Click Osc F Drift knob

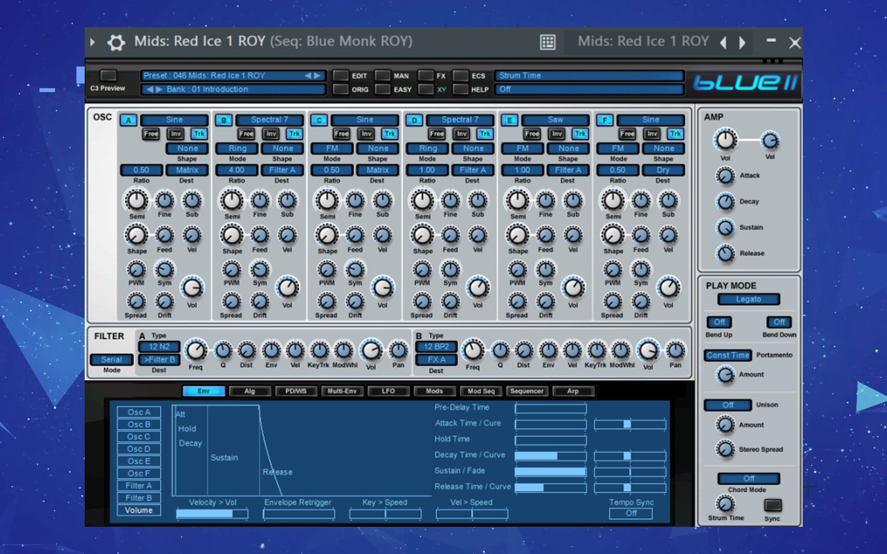pyautogui.click(x=641, y=301)
